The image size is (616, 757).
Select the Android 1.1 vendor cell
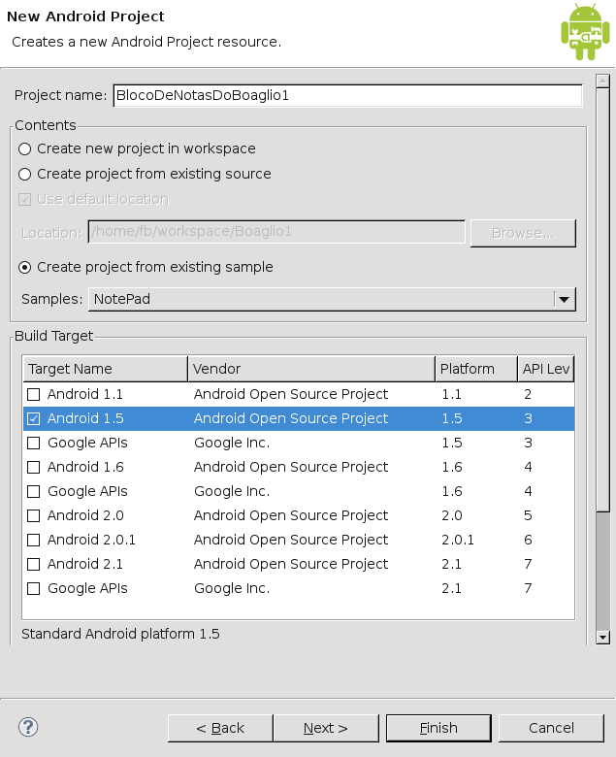291,394
